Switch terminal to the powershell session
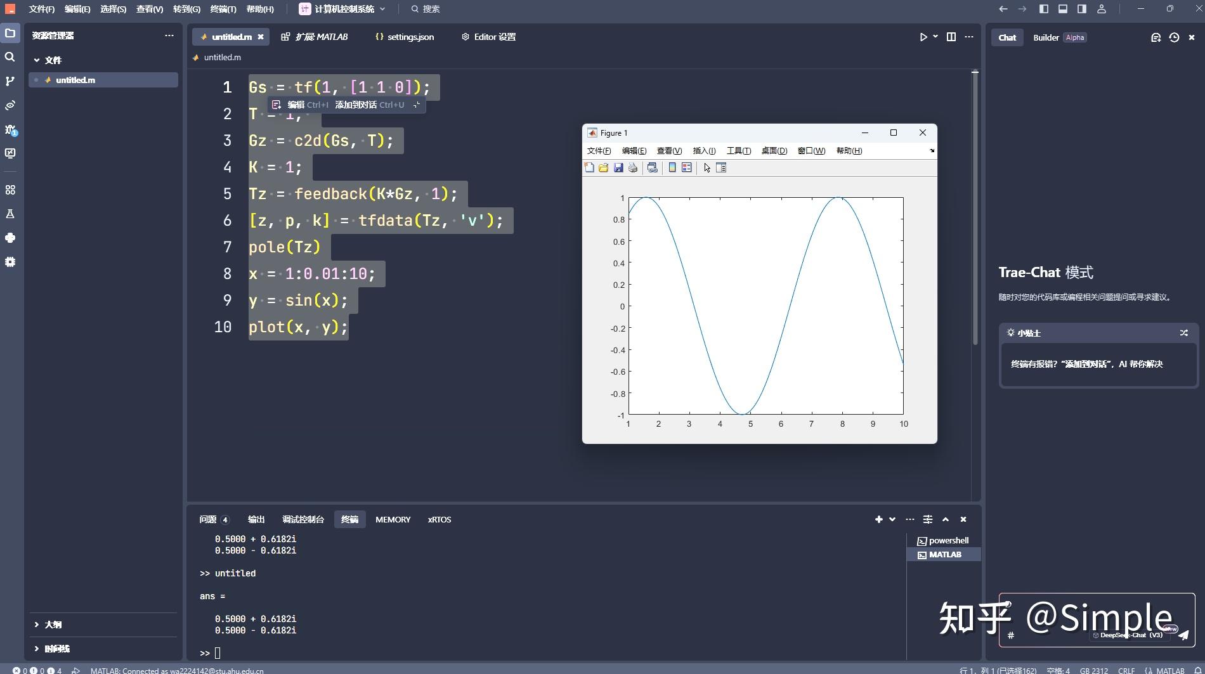This screenshot has height=674, width=1205. [948, 540]
